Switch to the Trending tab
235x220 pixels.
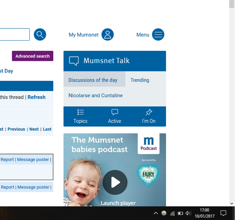pos(140,80)
